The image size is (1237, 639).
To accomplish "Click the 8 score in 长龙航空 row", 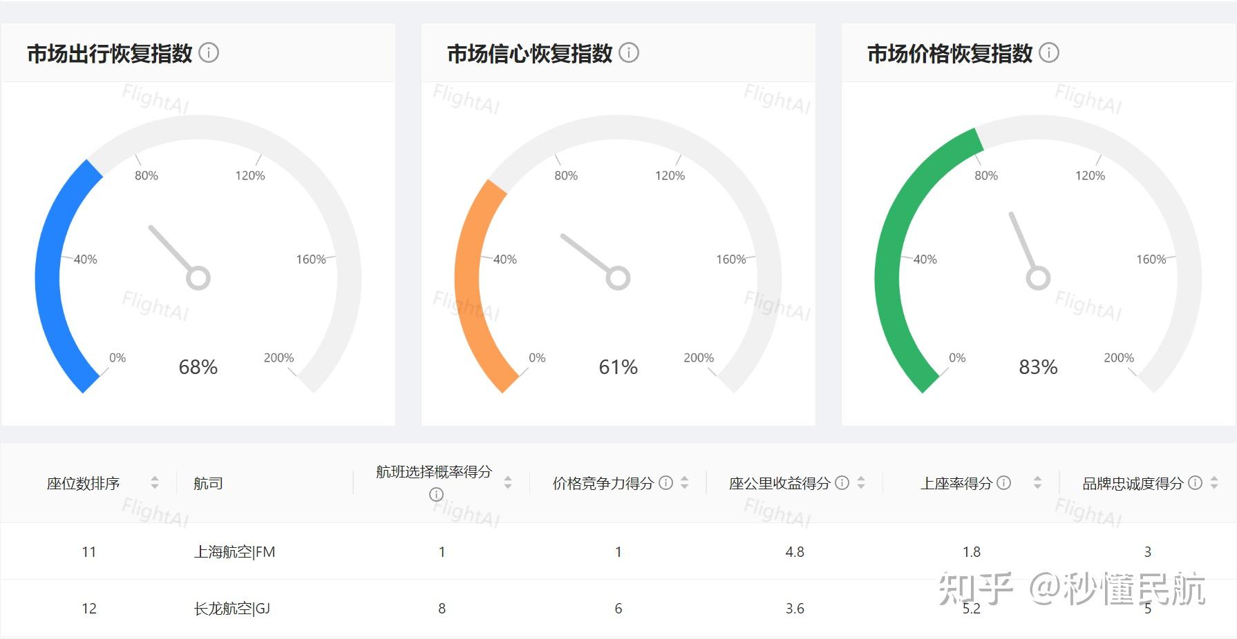I will point(442,609).
